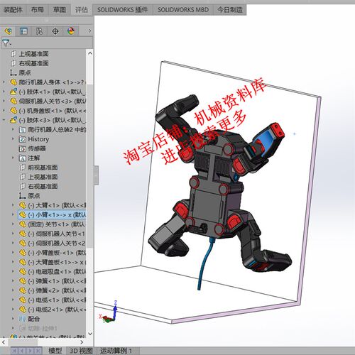Select nested 原点 under 肢体<3>
The image size is (355, 355).
click(34, 196)
